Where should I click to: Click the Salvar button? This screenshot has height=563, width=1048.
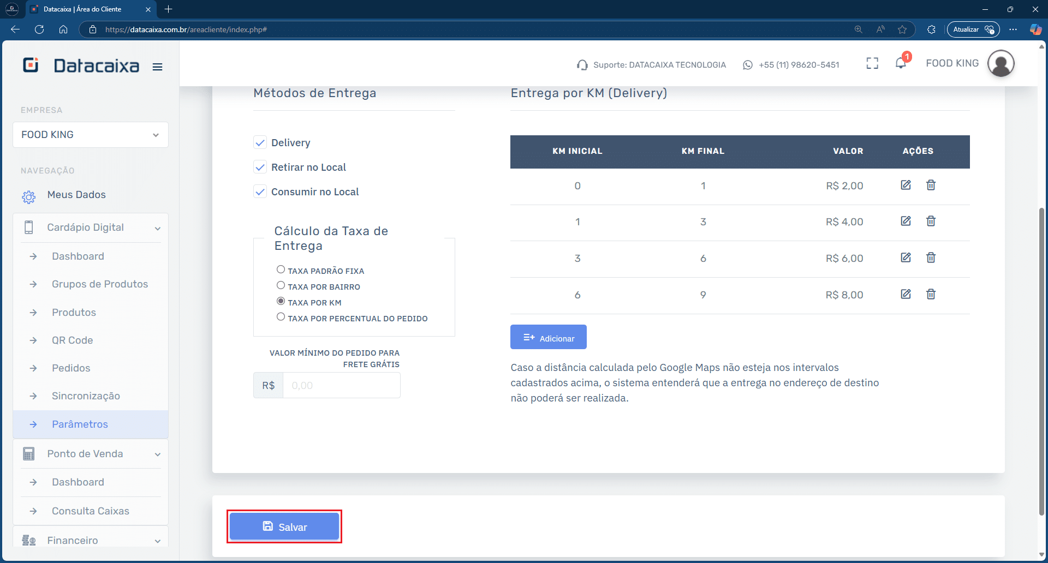click(x=284, y=526)
